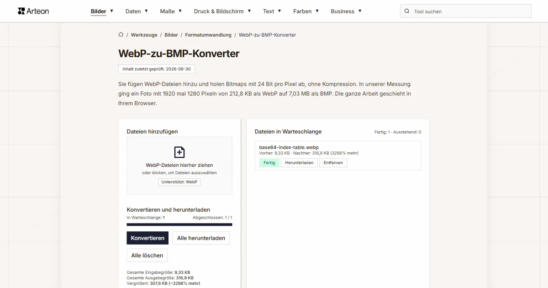This screenshot has height=288, width=548.
Task: Download base64-index-table.webp via Herunterladen
Action: coord(299,163)
